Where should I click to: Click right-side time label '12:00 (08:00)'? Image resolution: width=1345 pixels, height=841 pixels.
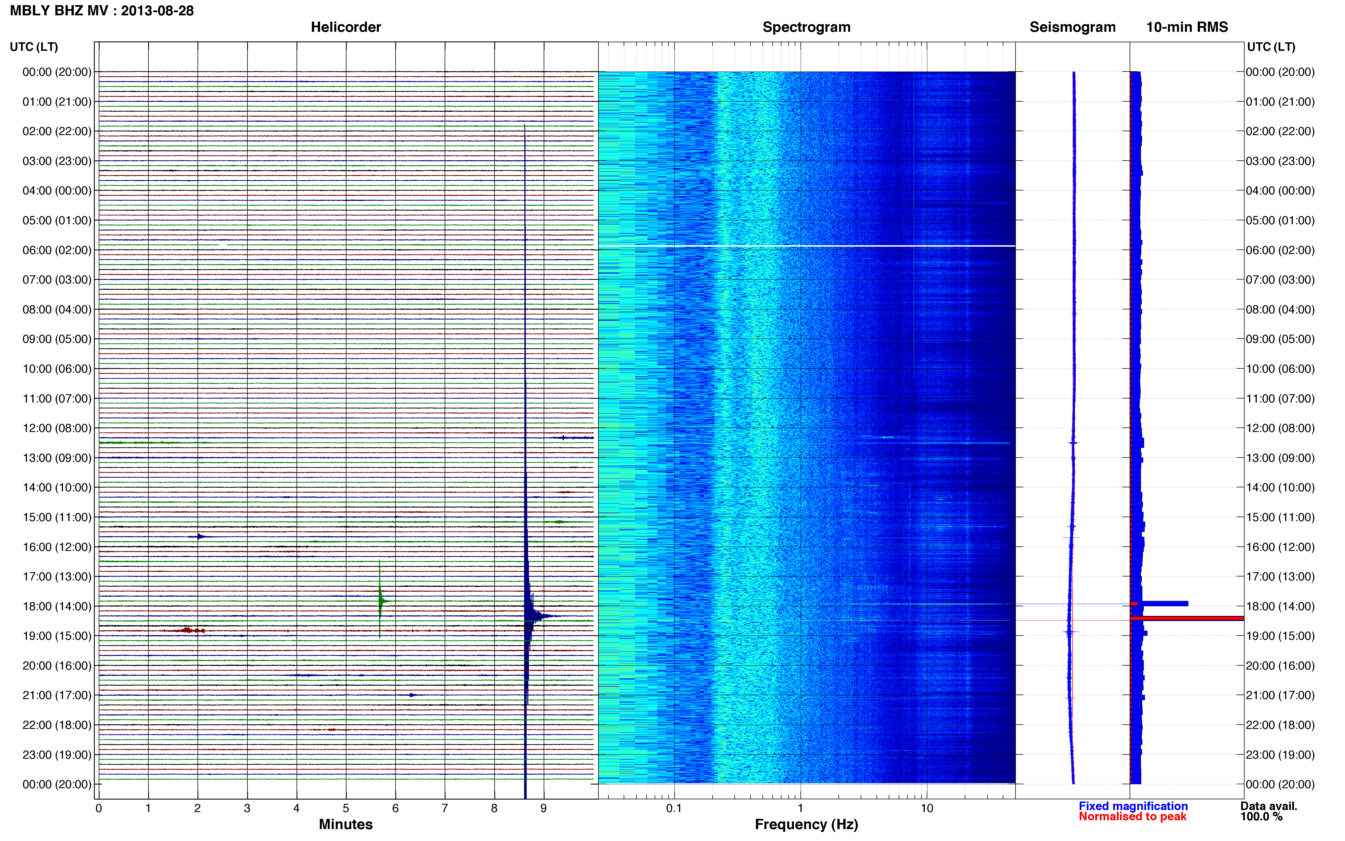(x=1280, y=428)
